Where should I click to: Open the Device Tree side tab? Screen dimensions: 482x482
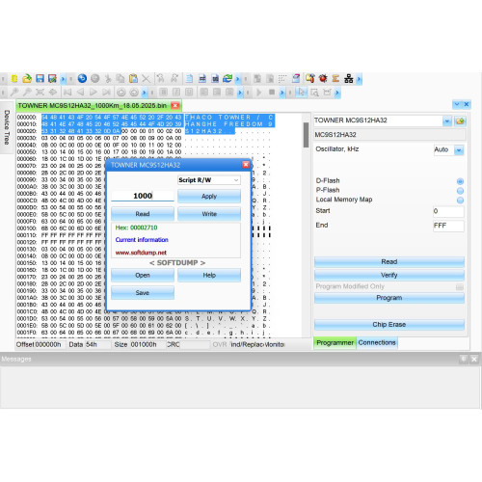coord(7,127)
